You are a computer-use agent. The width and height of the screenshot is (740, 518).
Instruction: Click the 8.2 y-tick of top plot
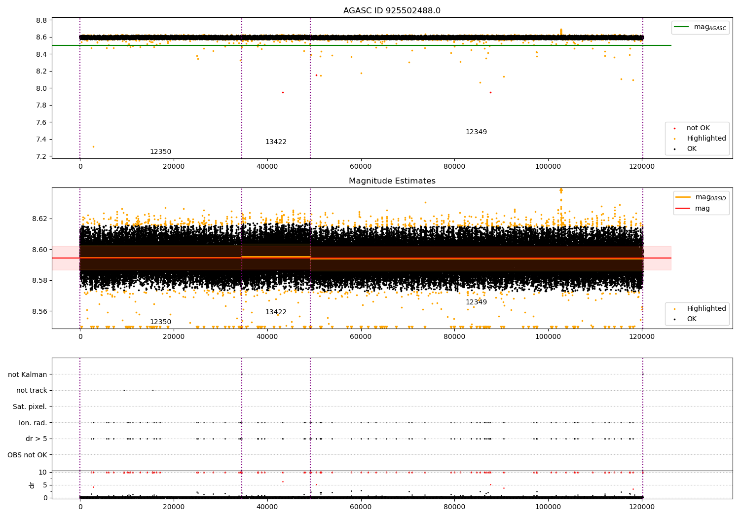tap(42, 72)
